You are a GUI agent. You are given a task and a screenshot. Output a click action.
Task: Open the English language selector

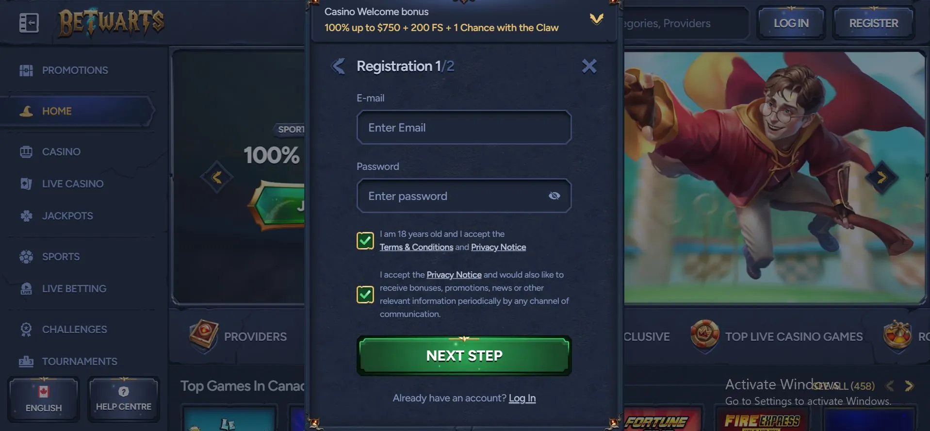pyautogui.click(x=44, y=399)
